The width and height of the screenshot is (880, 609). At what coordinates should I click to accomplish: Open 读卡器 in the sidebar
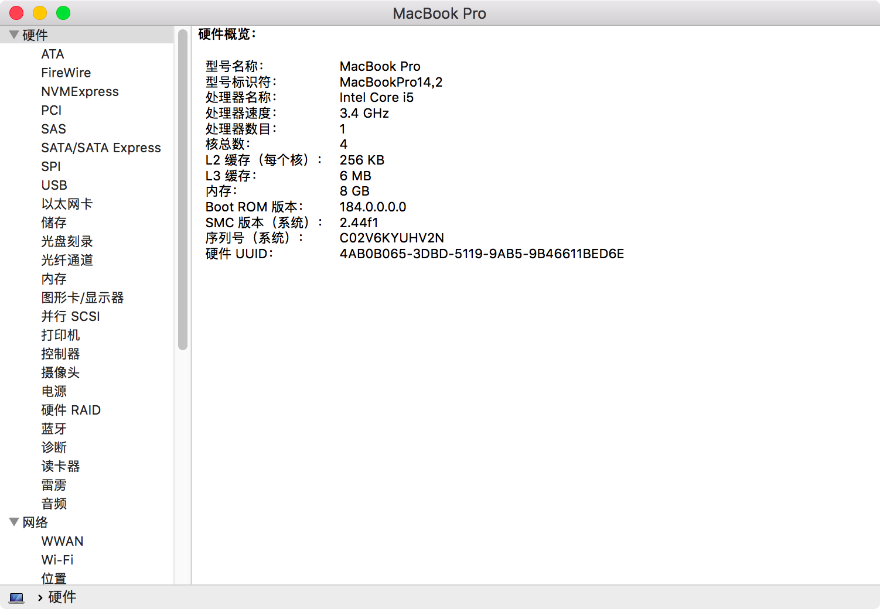coord(60,466)
